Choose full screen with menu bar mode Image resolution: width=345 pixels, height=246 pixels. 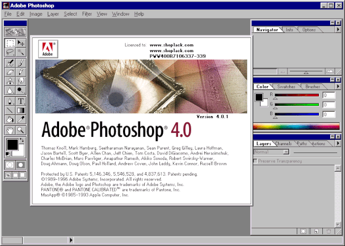(x=15, y=175)
